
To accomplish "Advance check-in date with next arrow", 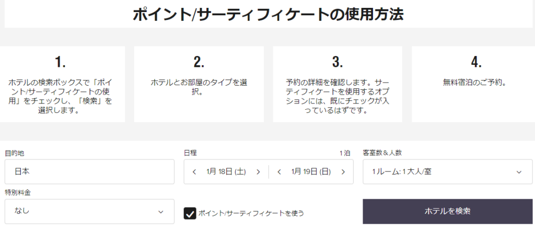I will [258, 171].
